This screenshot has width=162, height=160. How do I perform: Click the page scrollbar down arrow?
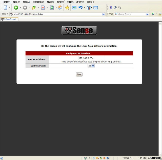tap(160, 154)
